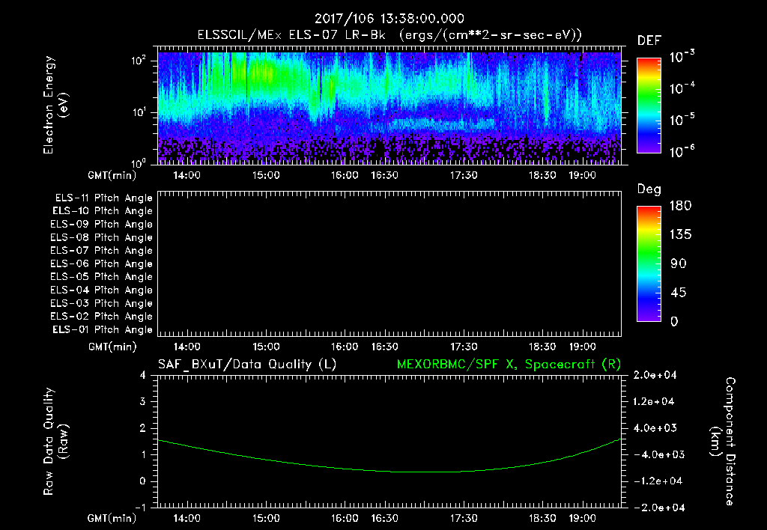
Task: Click the 15:00 tick label under bottom plot
Action: click(266, 518)
